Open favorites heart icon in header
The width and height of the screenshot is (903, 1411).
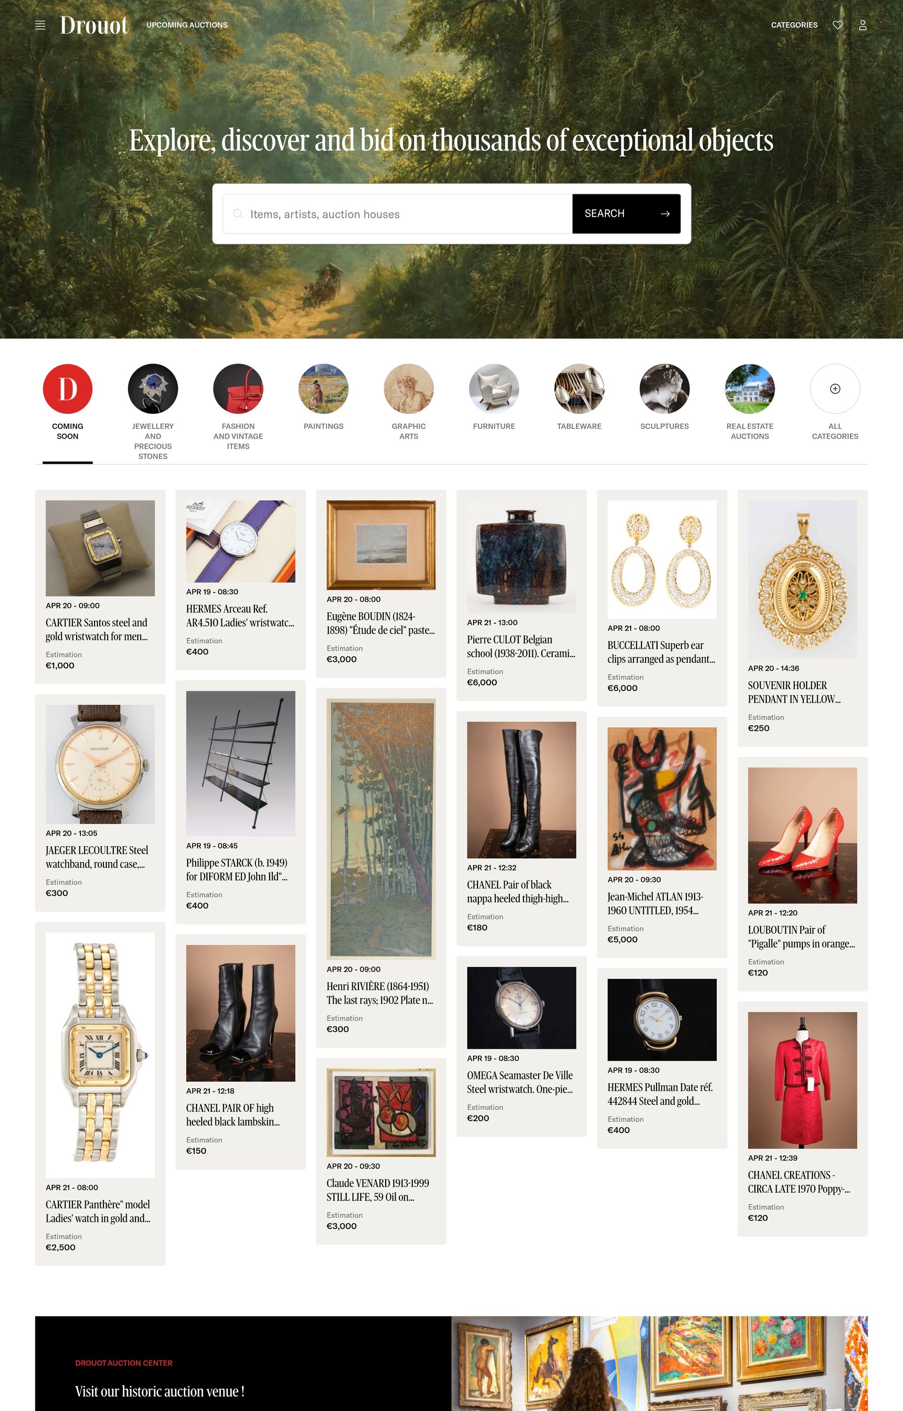(837, 24)
